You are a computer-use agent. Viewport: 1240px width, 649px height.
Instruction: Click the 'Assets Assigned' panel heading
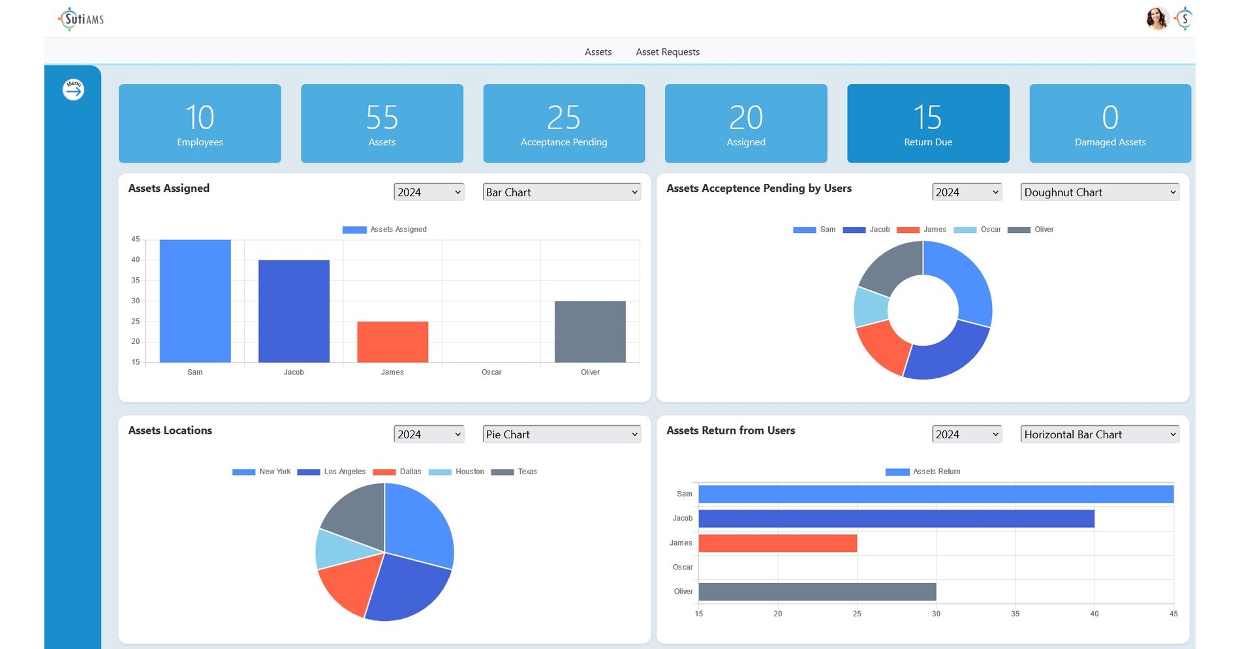coord(168,188)
